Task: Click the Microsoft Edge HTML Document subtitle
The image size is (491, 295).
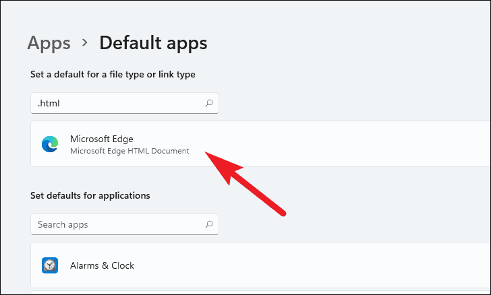Action: (129, 151)
